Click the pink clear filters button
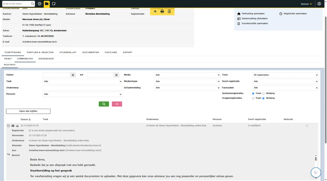Viewport: 327px width, 181px height. point(117,104)
